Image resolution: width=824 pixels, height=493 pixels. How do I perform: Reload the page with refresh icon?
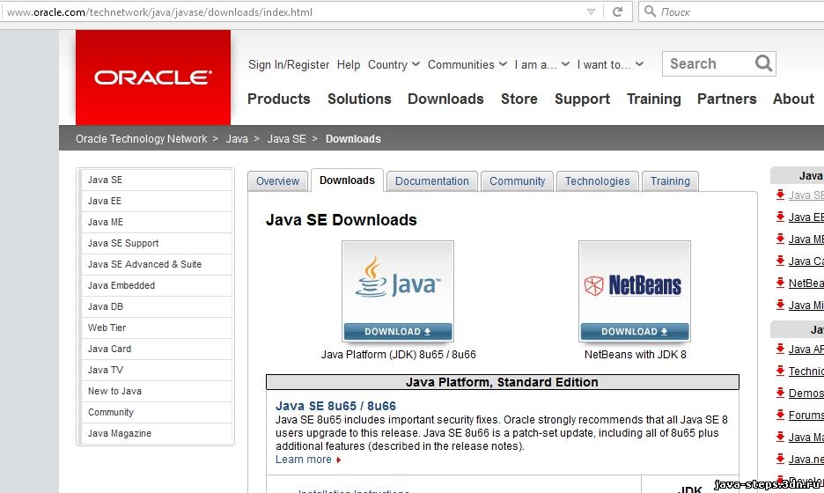click(x=617, y=11)
